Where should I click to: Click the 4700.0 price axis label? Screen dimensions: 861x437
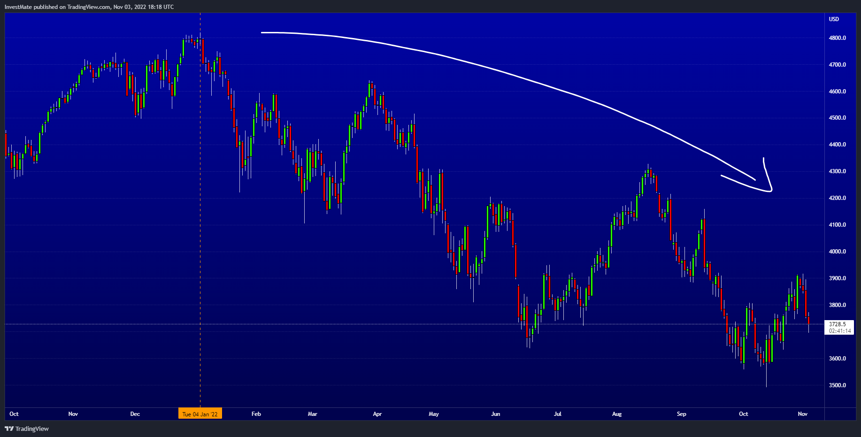[838, 65]
